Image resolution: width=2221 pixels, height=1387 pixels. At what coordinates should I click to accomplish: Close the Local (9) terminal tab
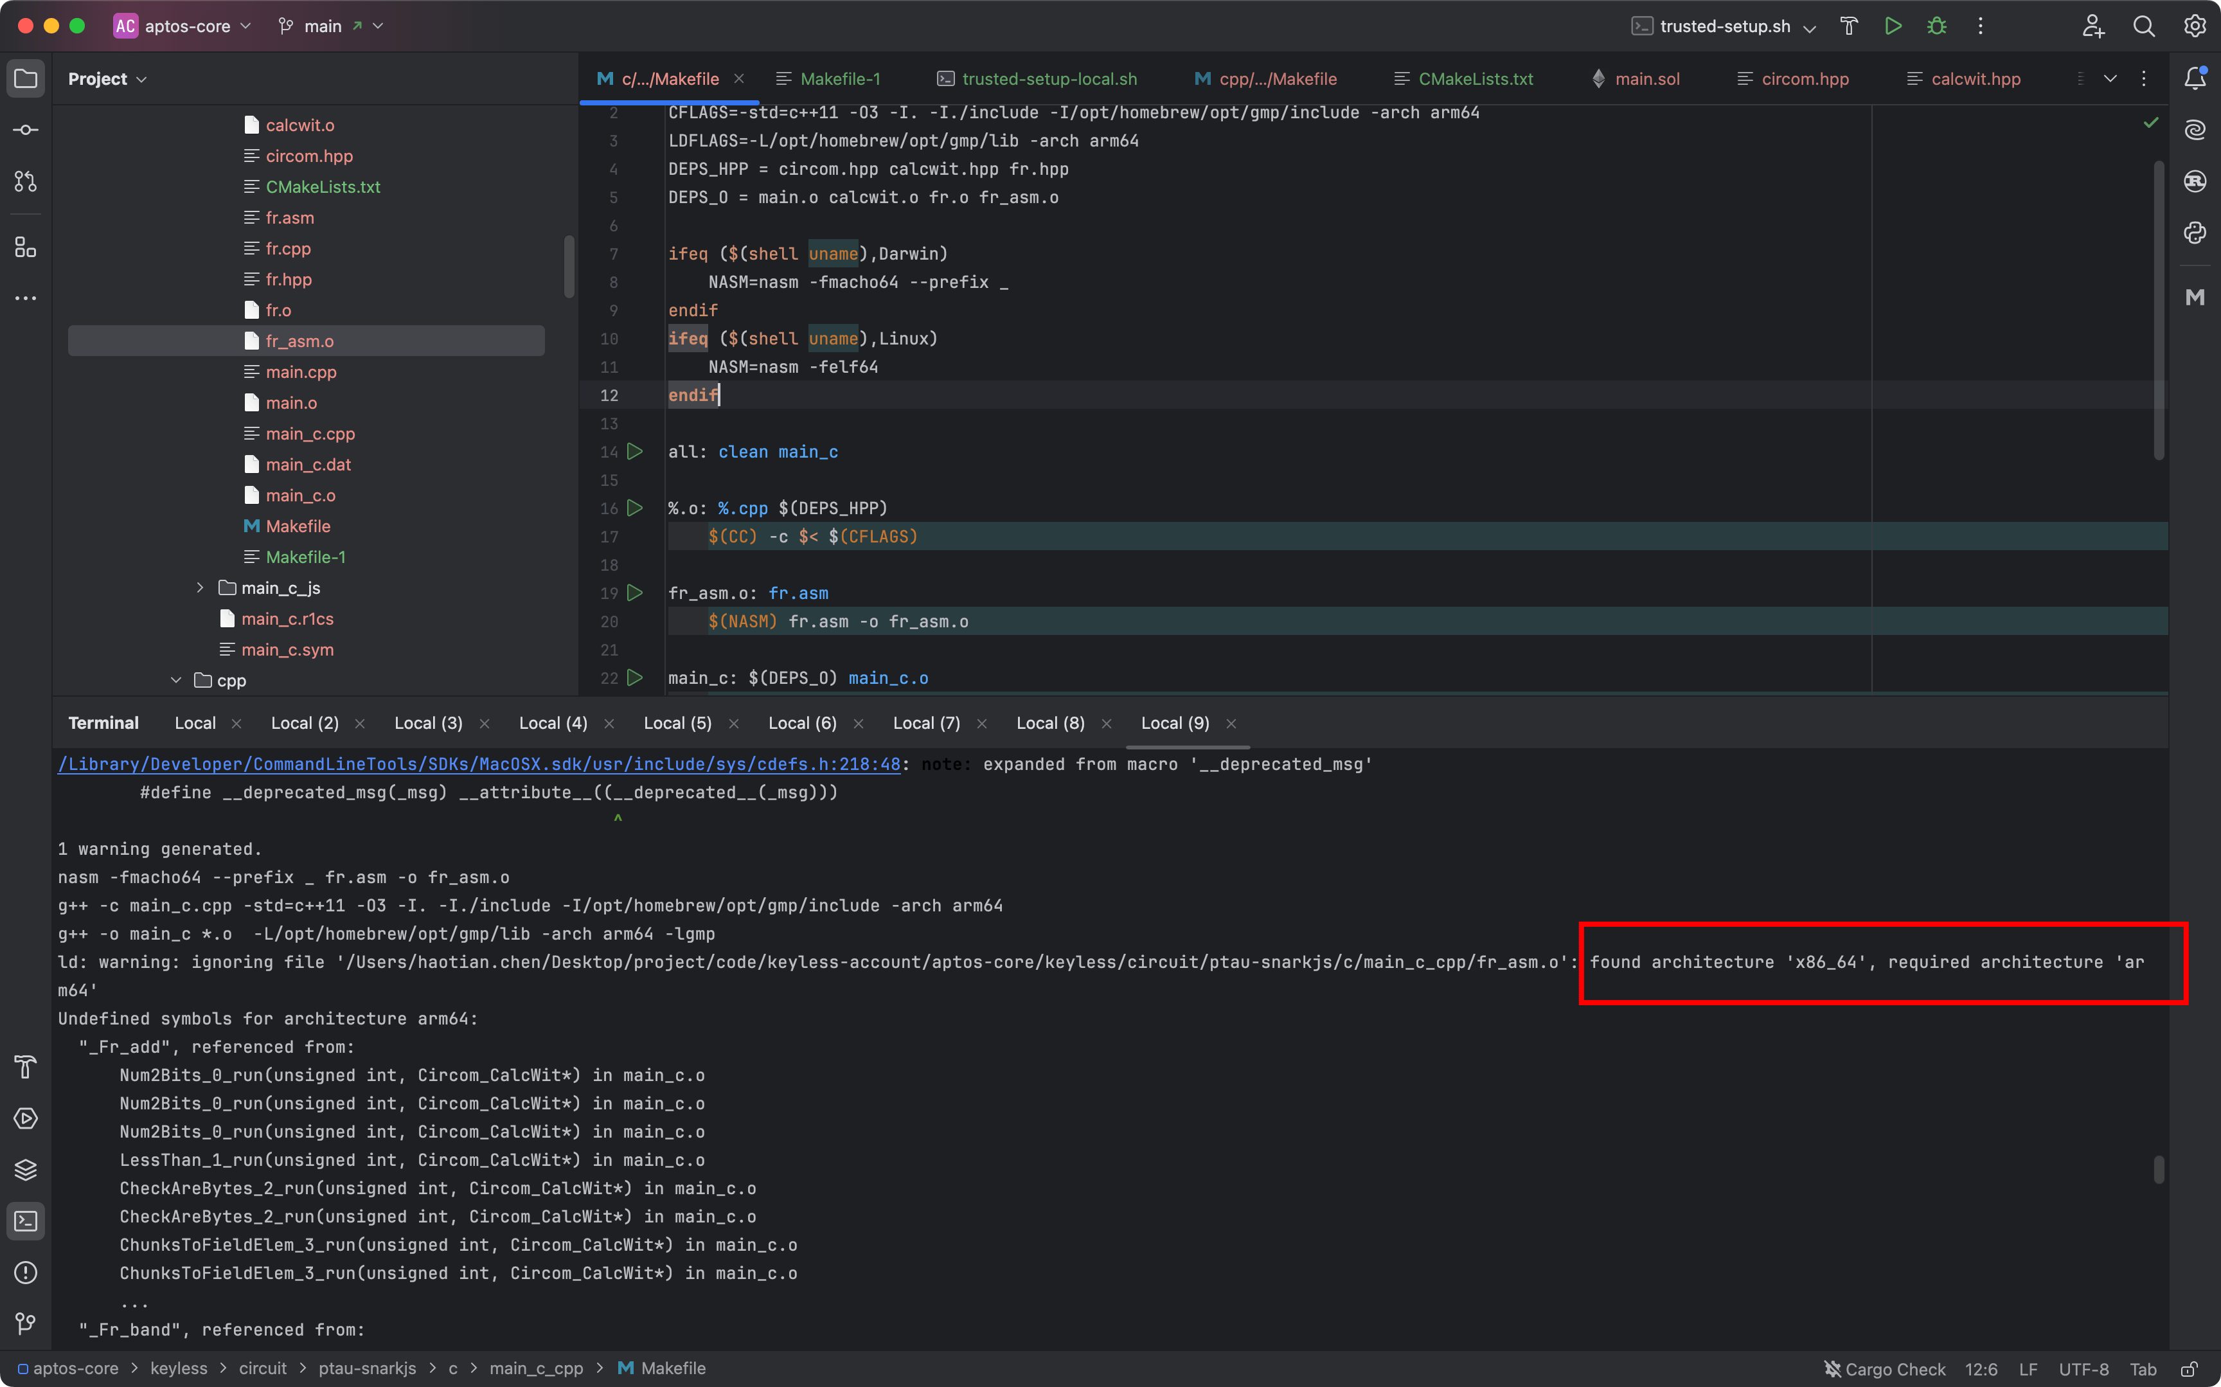(1231, 724)
